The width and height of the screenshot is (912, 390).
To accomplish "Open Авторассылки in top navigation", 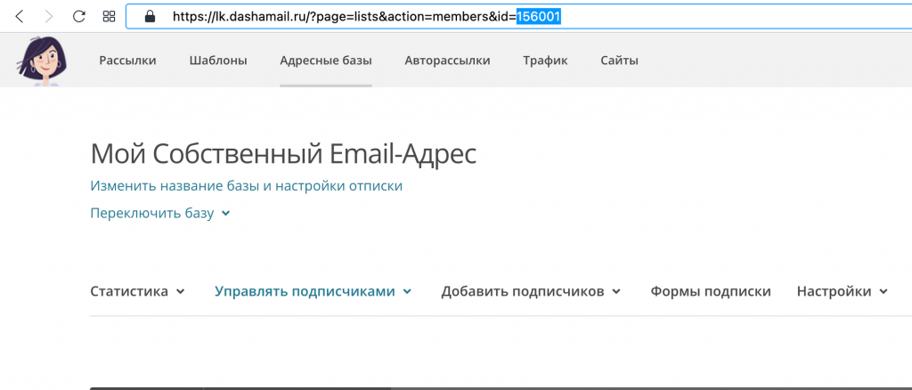I will coord(447,61).
